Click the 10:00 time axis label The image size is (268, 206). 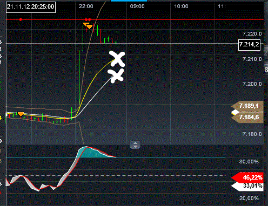click(181, 6)
